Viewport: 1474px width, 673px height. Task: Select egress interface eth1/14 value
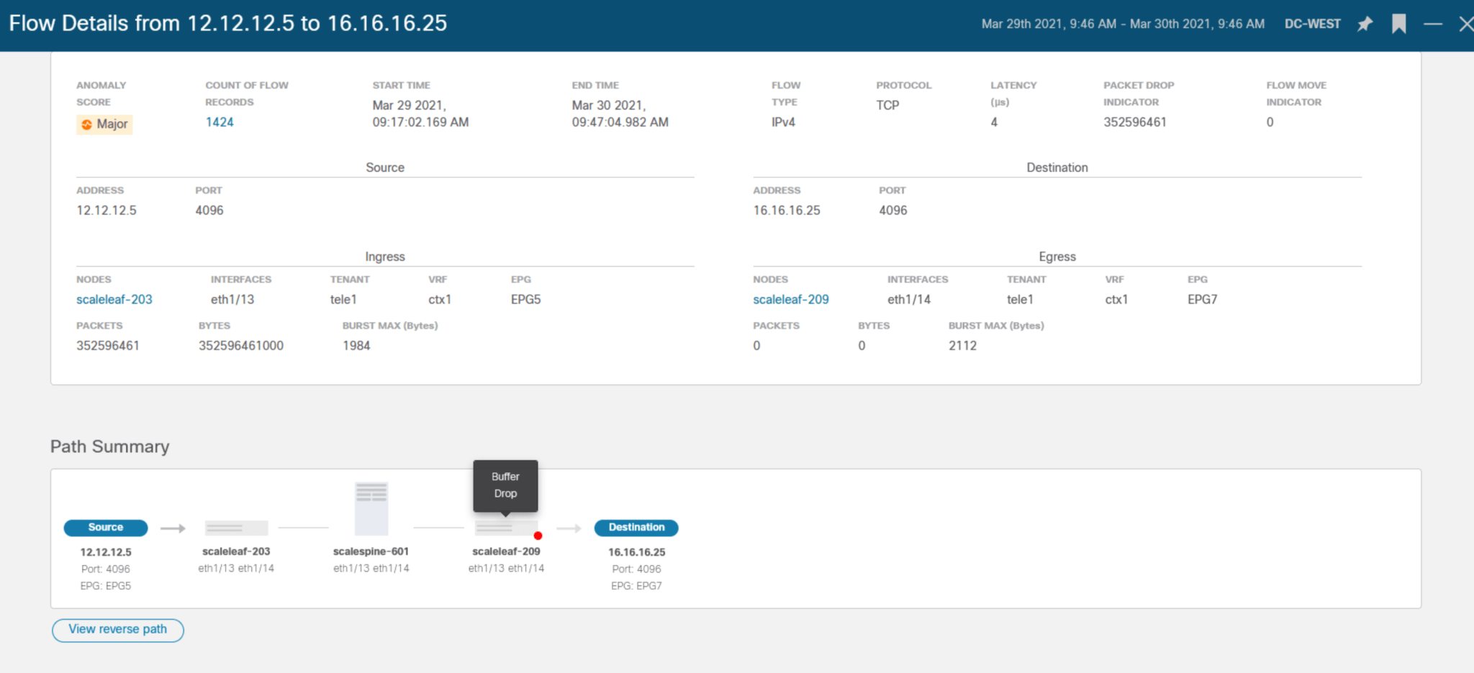909,299
